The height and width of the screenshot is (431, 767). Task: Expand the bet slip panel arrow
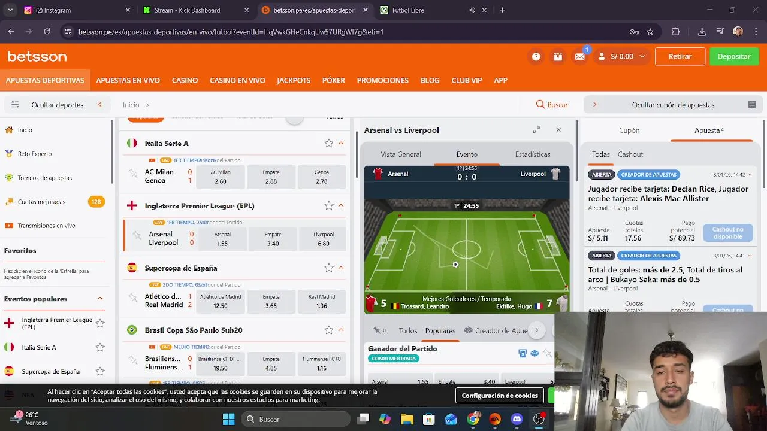click(x=594, y=105)
